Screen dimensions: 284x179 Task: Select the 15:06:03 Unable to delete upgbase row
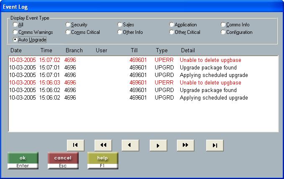click(143, 82)
